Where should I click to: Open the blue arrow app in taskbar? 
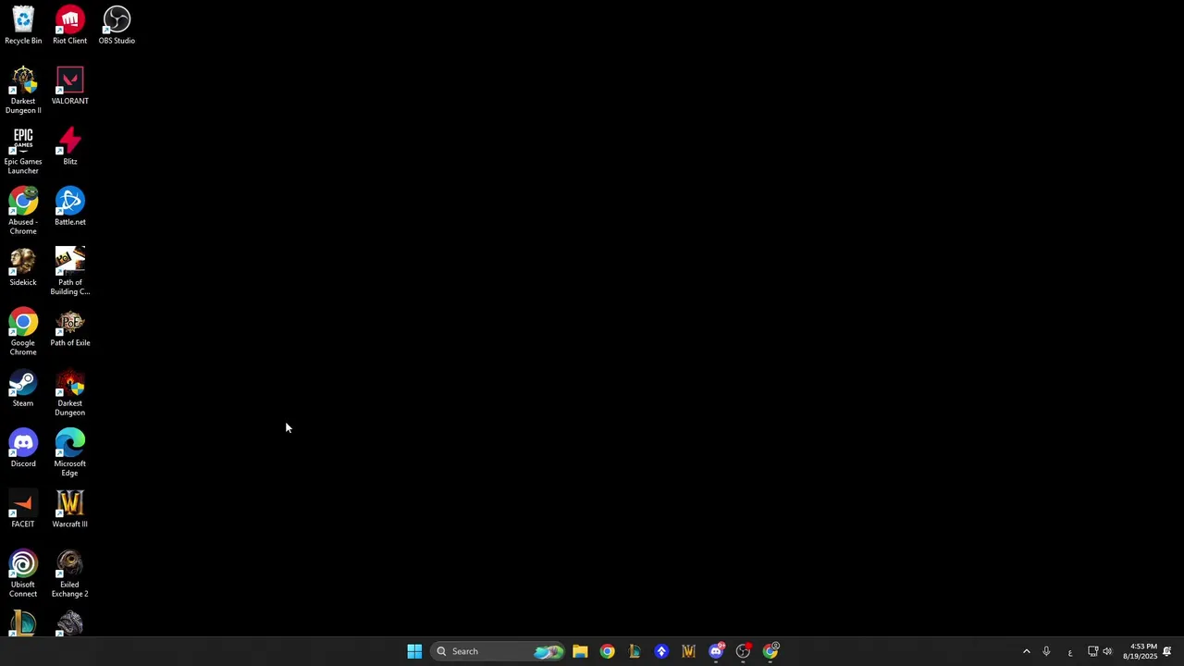point(661,651)
